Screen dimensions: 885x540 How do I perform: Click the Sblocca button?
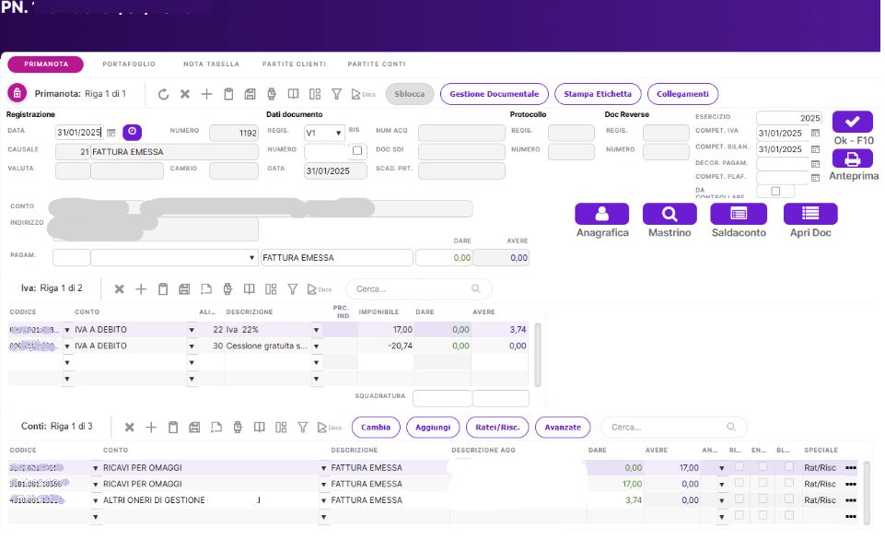click(409, 94)
